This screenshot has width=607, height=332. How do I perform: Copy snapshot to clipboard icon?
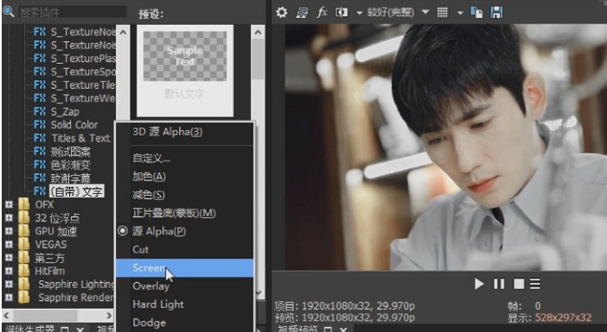[476, 12]
